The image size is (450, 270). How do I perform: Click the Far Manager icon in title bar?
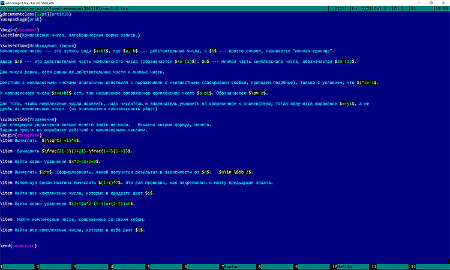pos(4,3)
